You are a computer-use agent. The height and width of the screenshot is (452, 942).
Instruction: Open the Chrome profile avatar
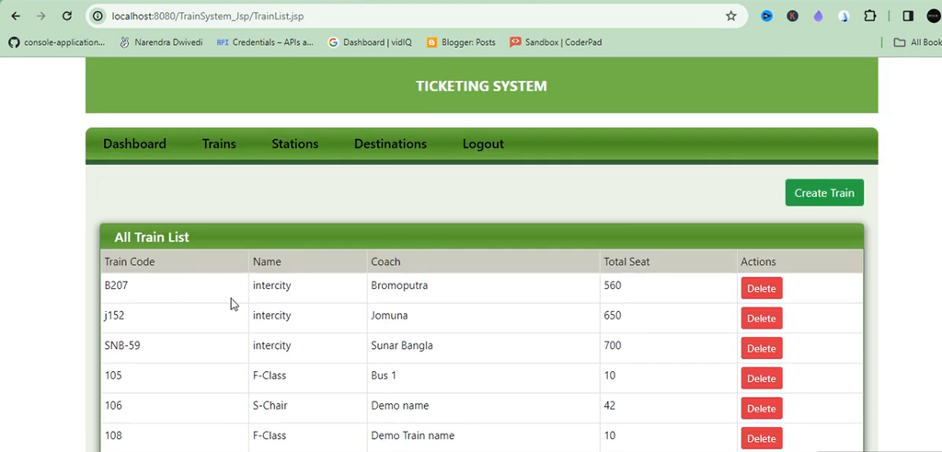coord(934,17)
